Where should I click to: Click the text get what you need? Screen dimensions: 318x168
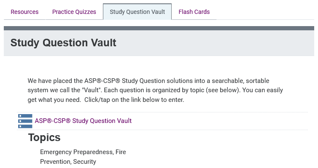click(x=54, y=100)
